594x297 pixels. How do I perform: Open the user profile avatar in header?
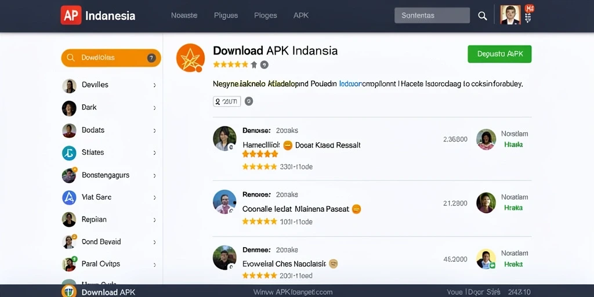point(510,15)
